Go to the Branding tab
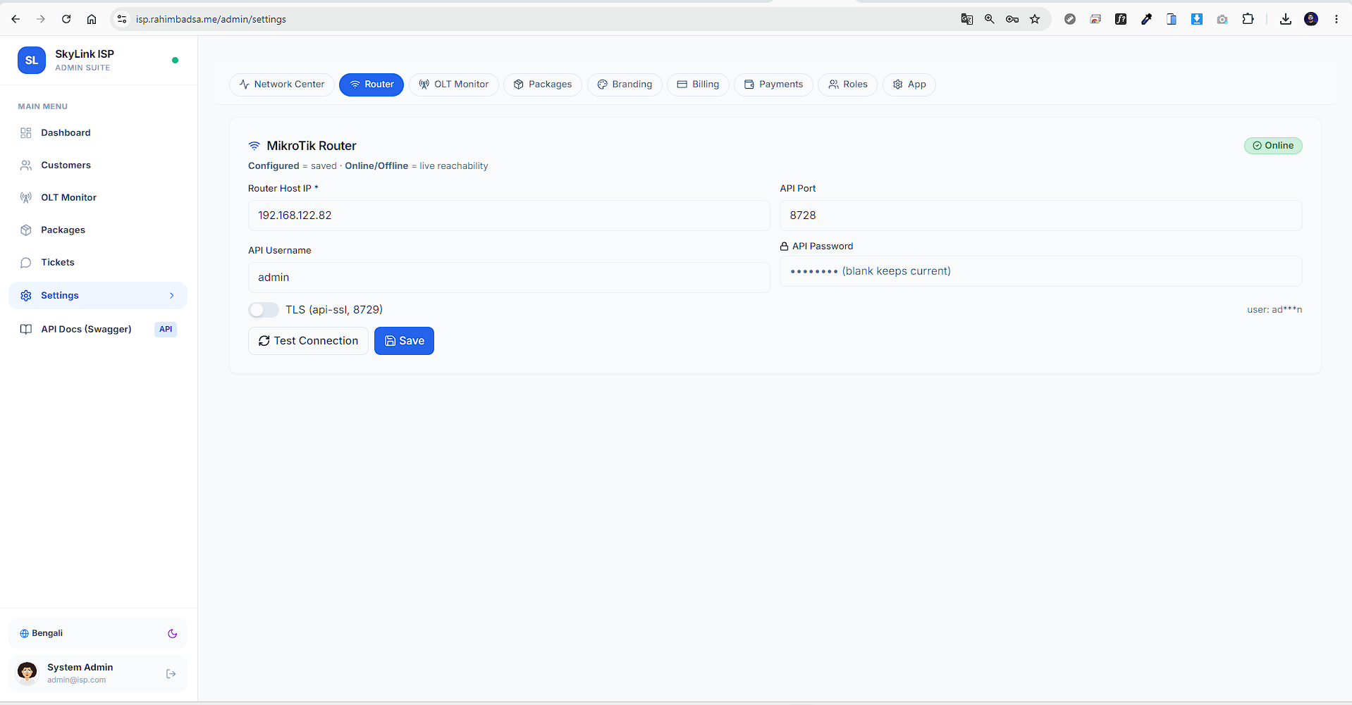The height and width of the screenshot is (705, 1352). point(625,85)
